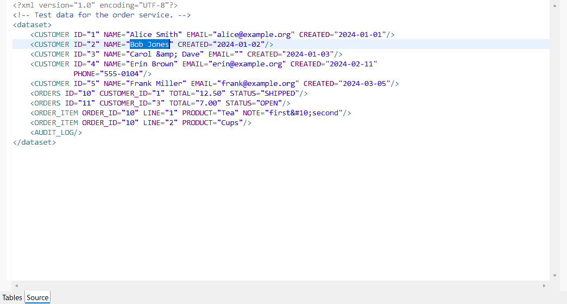Screen dimensions: 567x304
Task: Click the selected text "Bob Jones"
Action: click(x=150, y=44)
